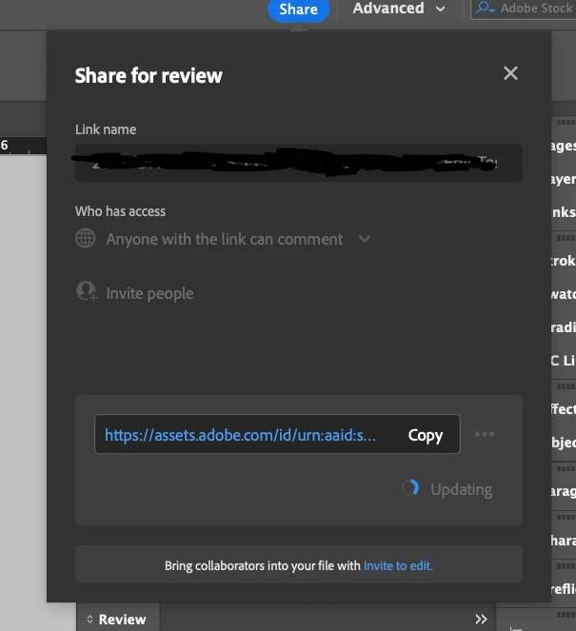Open the Gradient panel on the right
Screen dimensions: 576x631
point(564,327)
